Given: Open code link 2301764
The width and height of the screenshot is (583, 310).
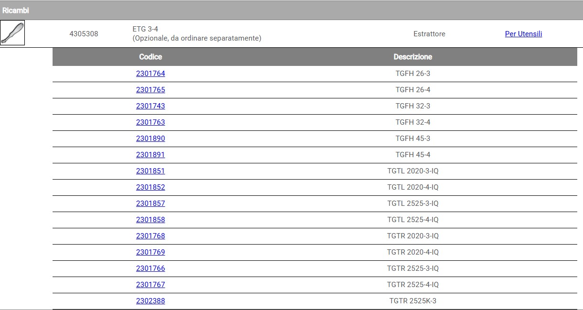Looking at the screenshot, I should (151, 74).
